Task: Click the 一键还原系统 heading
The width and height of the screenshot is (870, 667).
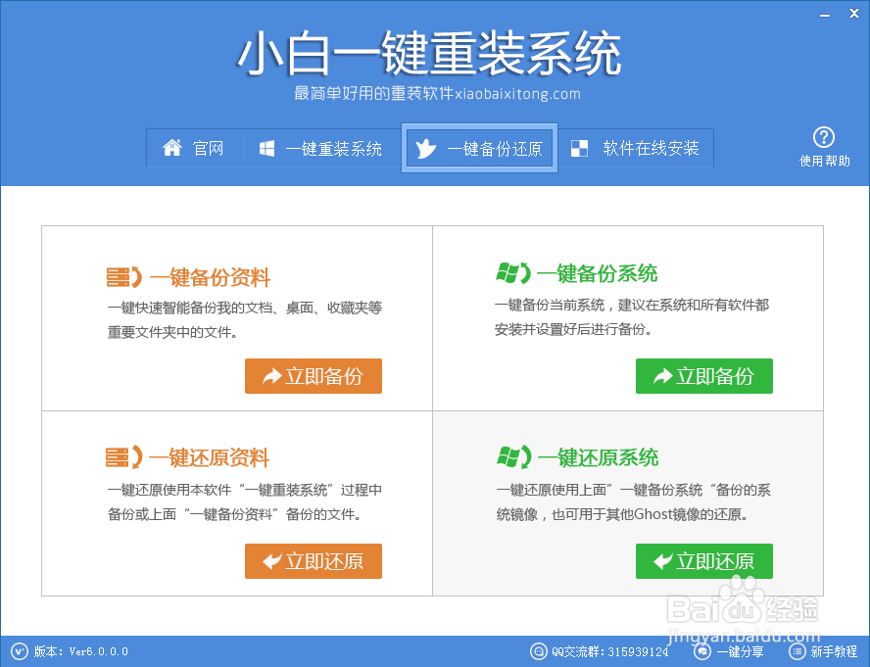Action: pyautogui.click(x=598, y=457)
